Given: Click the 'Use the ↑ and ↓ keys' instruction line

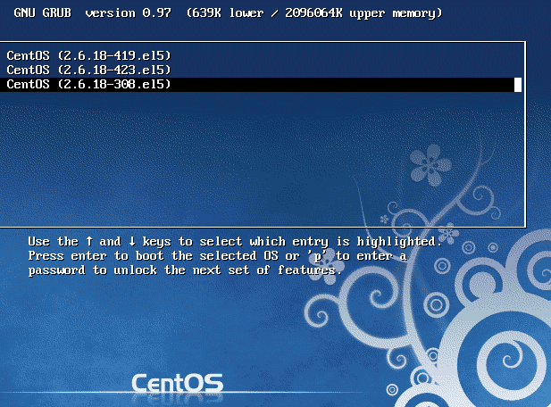Looking at the screenshot, I should point(235,242).
